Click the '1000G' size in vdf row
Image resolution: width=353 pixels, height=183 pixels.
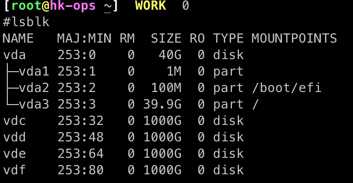click(x=162, y=170)
